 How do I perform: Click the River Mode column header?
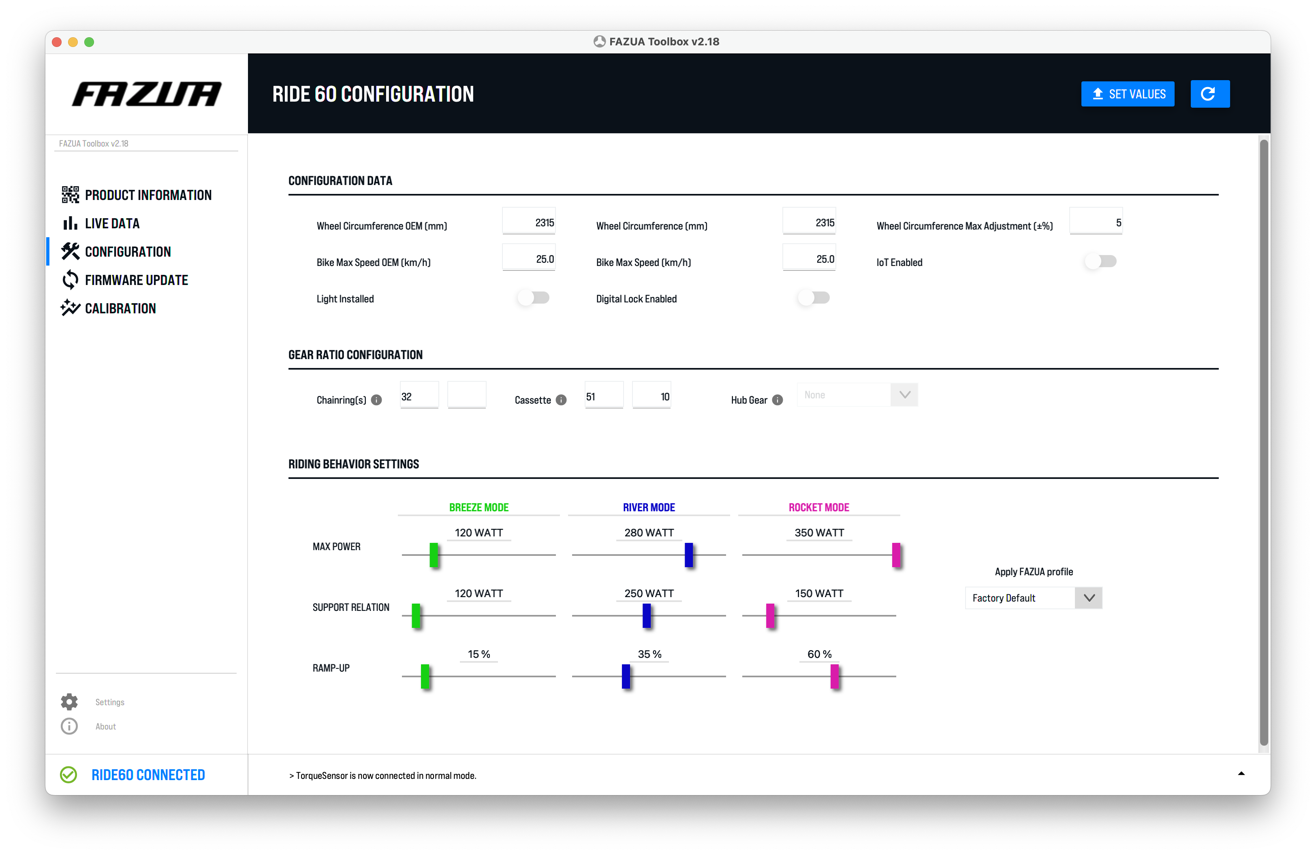click(649, 507)
